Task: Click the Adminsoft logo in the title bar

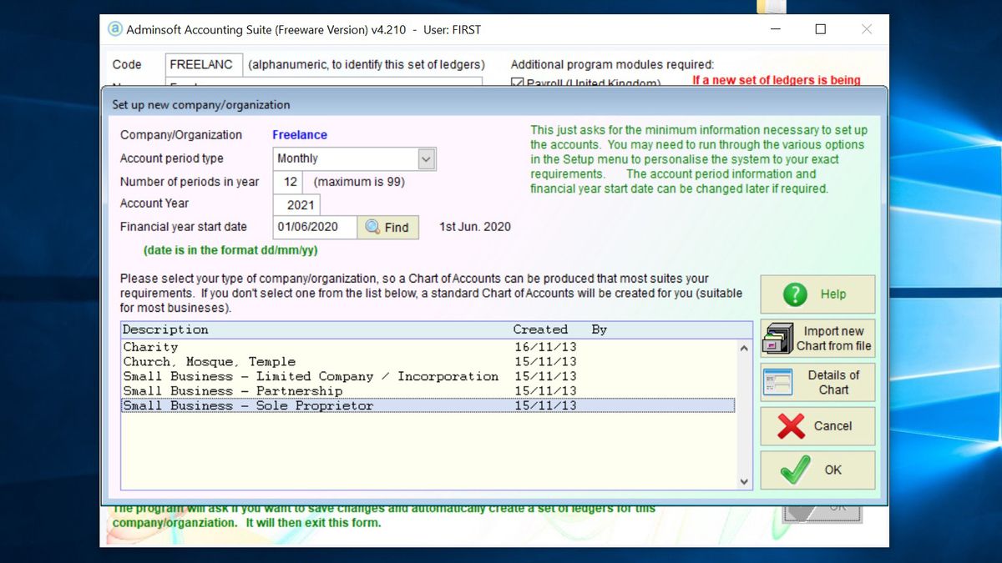Action: point(114,29)
